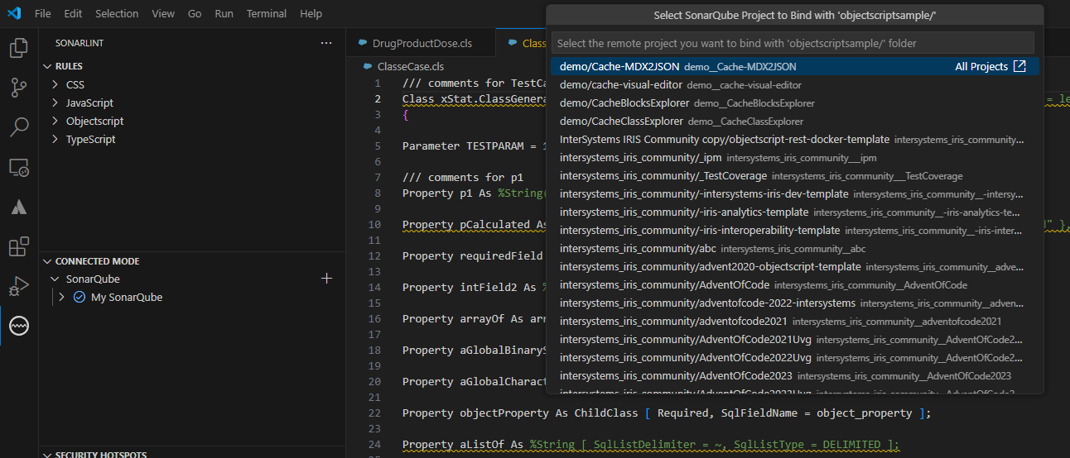This screenshot has height=458, width=1070.
Task: Select demo/CacheBlocksExplorer project
Action: [x=795, y=103]
